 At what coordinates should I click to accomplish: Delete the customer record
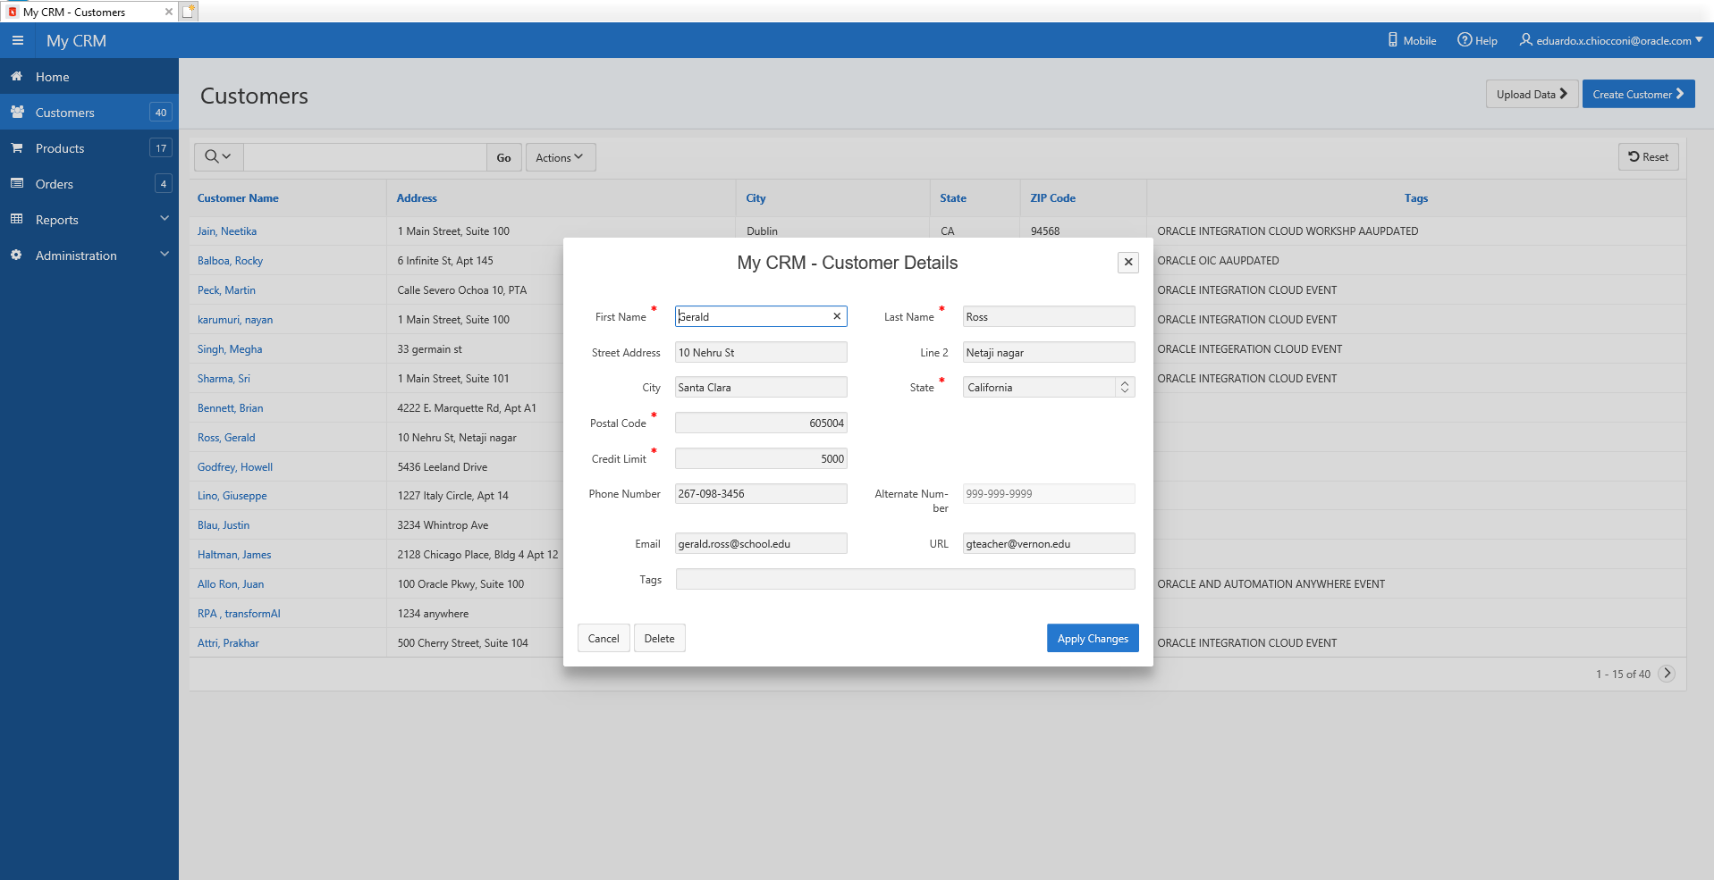click(659, 638)
